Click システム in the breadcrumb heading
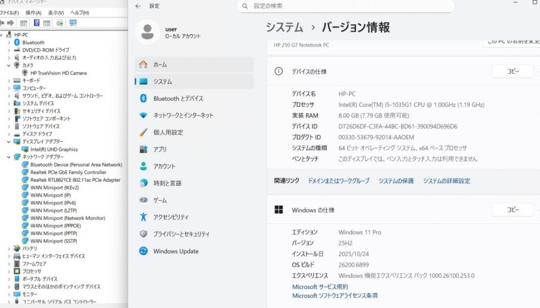 pyautogui.click(x=285, y=27)
